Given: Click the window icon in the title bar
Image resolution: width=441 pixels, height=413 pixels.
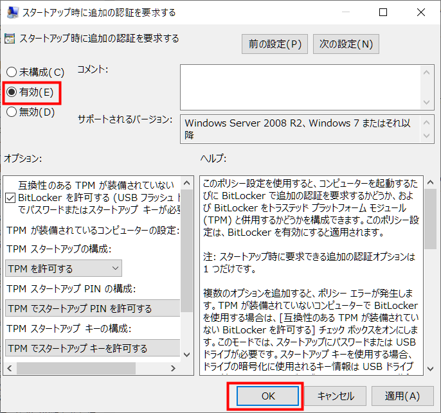Looking at the screenshot, I should [x=12, y=12].
